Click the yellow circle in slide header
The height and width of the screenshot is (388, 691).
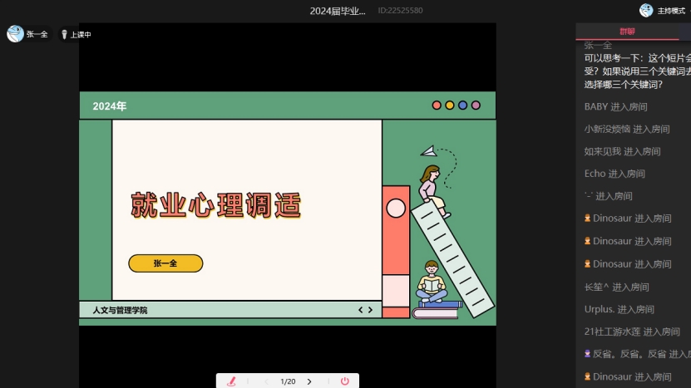(450, 106)
